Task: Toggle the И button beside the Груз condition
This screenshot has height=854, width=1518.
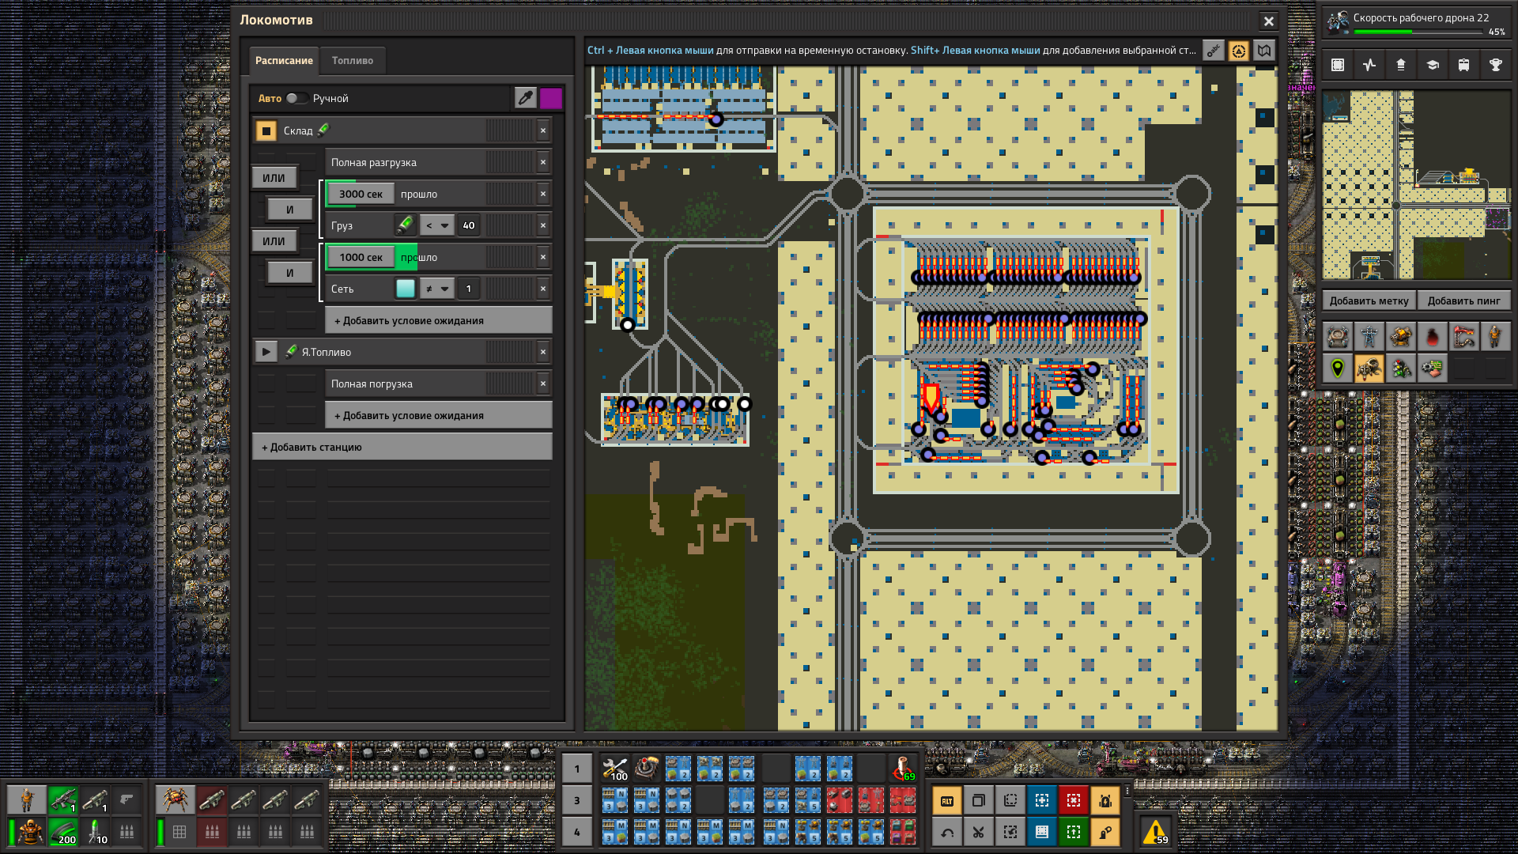Action: point(290,210)
